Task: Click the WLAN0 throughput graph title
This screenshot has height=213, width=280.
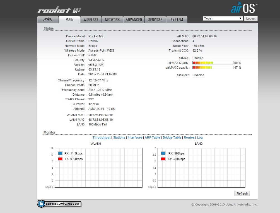Action: (96, 144)
